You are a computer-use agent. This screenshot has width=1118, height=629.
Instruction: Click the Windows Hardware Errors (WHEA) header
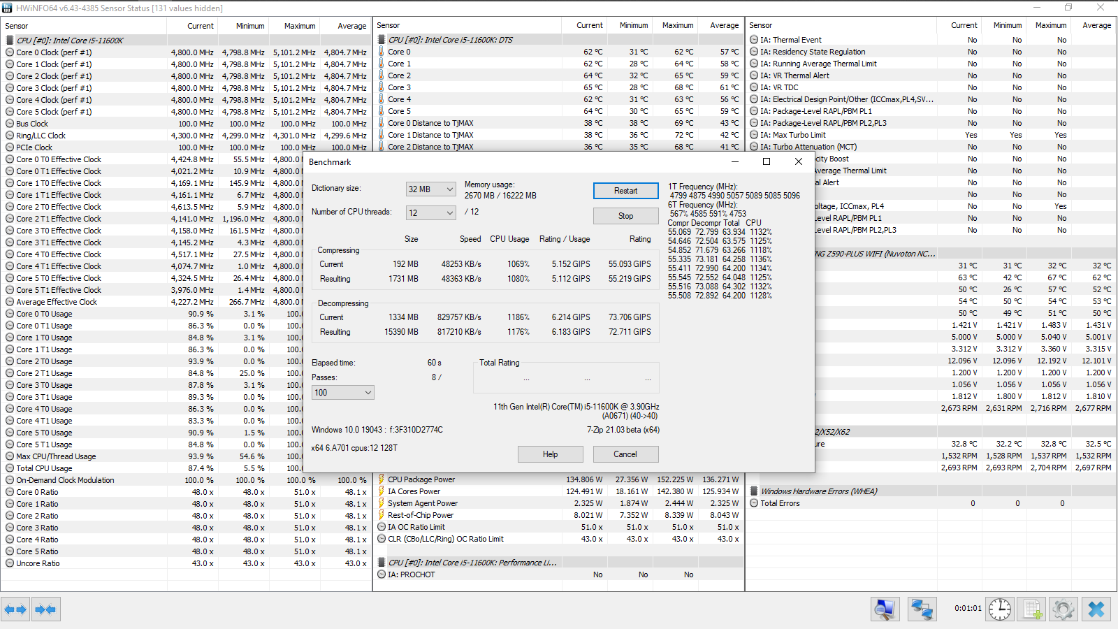click(819, 491)
